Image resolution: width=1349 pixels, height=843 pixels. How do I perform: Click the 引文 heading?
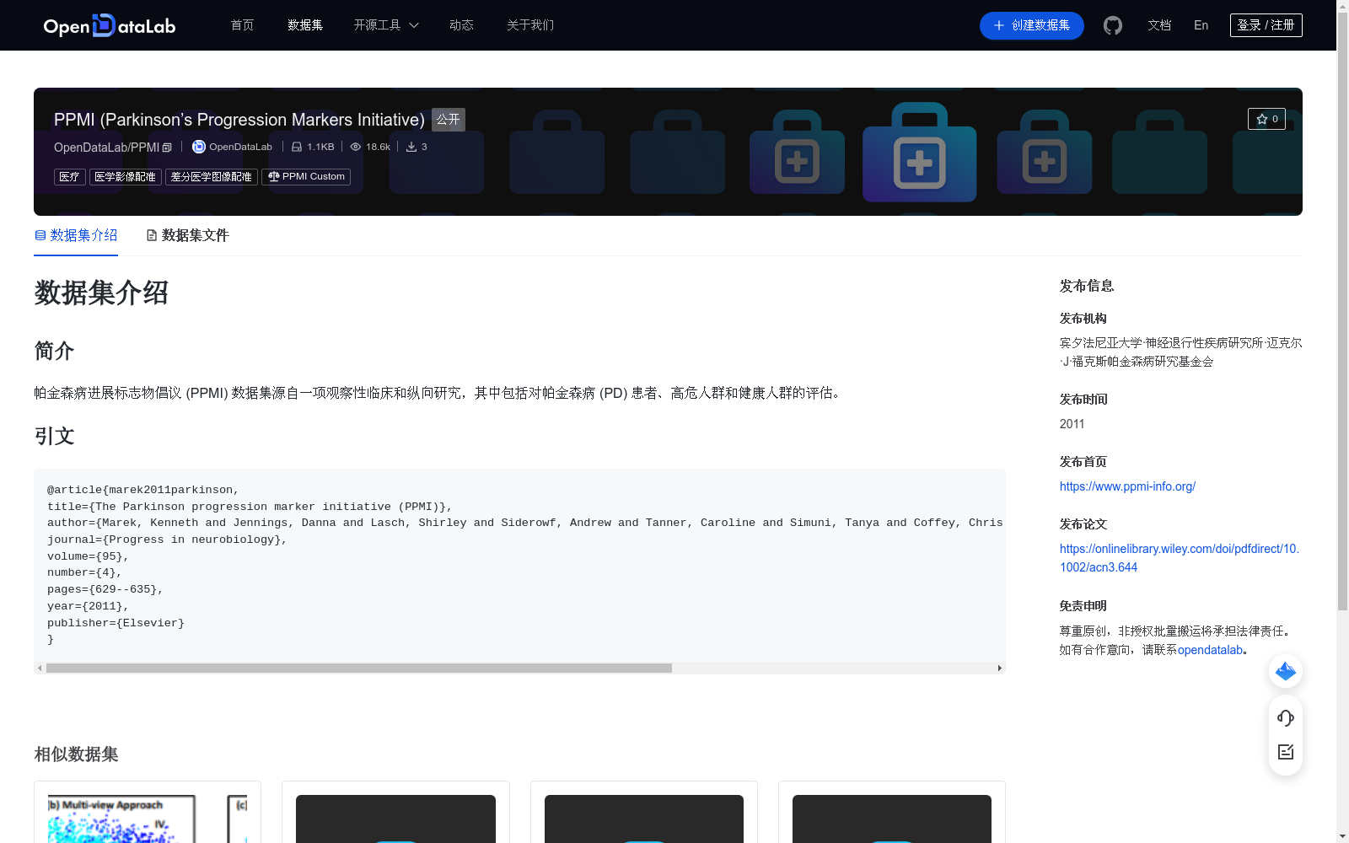tap(55, 436)
